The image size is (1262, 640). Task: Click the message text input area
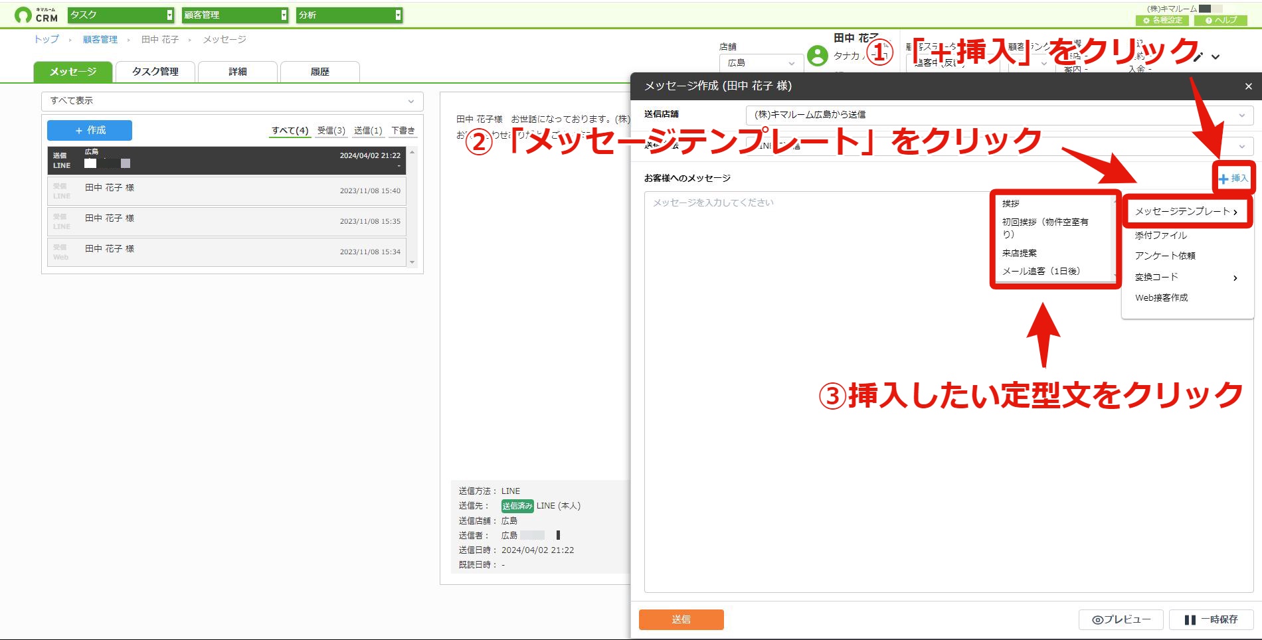(817, 392)
